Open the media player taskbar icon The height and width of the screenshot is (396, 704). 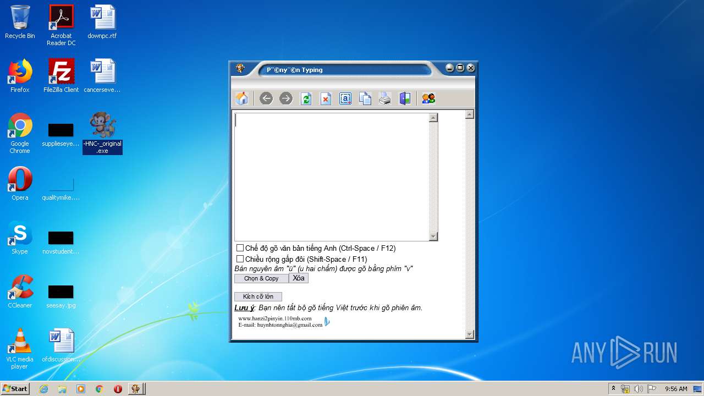tap(81, 389)
